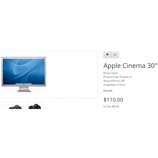Click the Apple Cinema 30" product title
The height and width of the screenshot is (158, 158).
[x=130, y=66]
